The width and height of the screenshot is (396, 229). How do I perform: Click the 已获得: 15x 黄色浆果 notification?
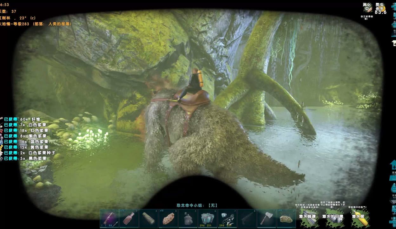point(26,147)
